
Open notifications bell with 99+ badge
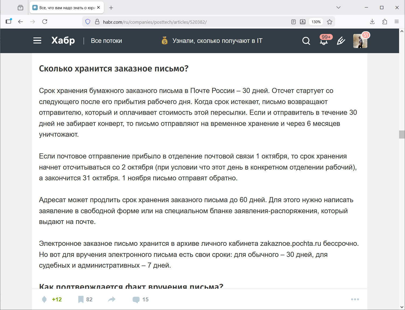point(324,41)
